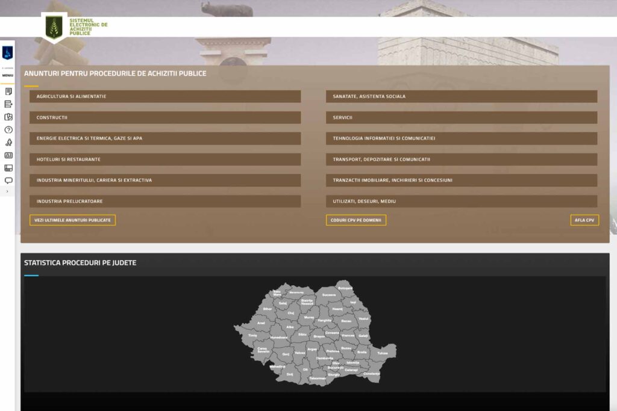The width and height of the screenshot is (617, 411).
Task: Open the document page icon in sidebar
Action: (x=8, y=91)
